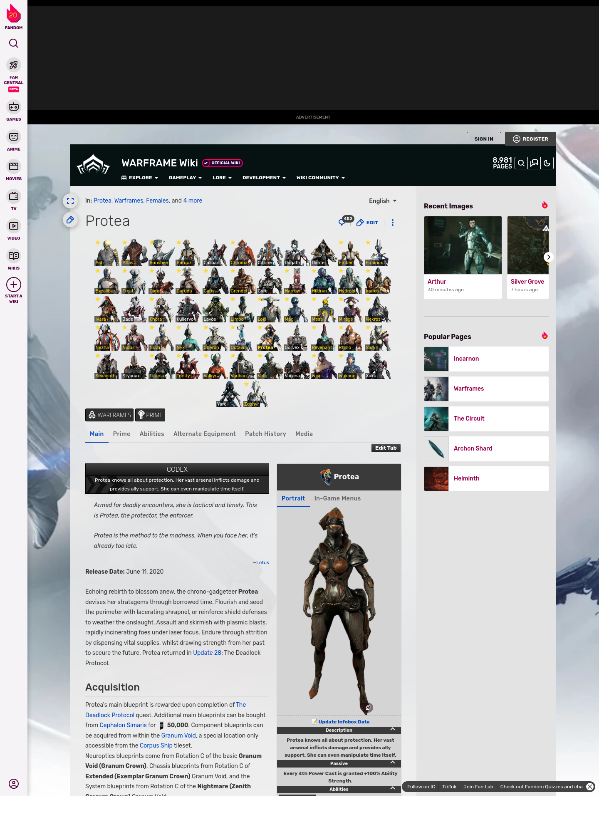Close the bottom notification bar
This screenshot has width=599, height=832.
click(590, 787)
